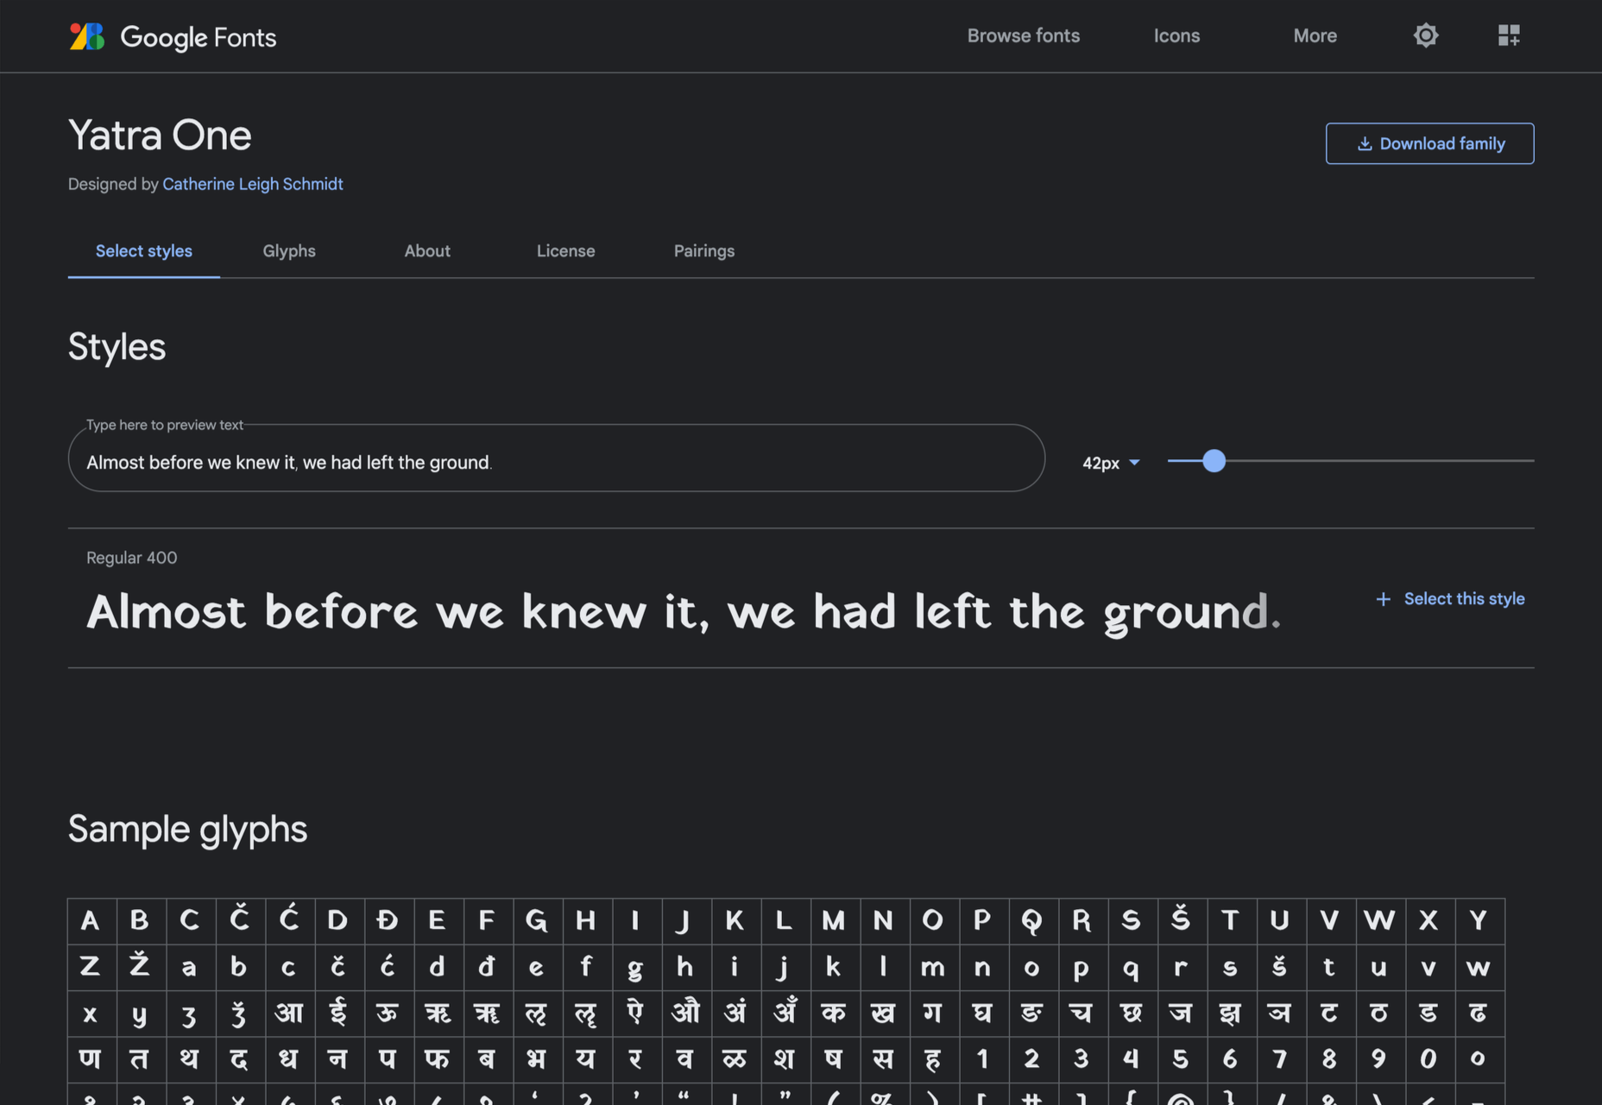The height and width of the screenshot is (1105, 1602).
Task: Open the About tab
Action: point(427,251)
